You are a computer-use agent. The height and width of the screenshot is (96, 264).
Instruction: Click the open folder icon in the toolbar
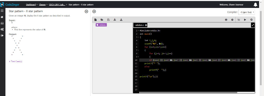pyautogui.click(x=102, y=20)
